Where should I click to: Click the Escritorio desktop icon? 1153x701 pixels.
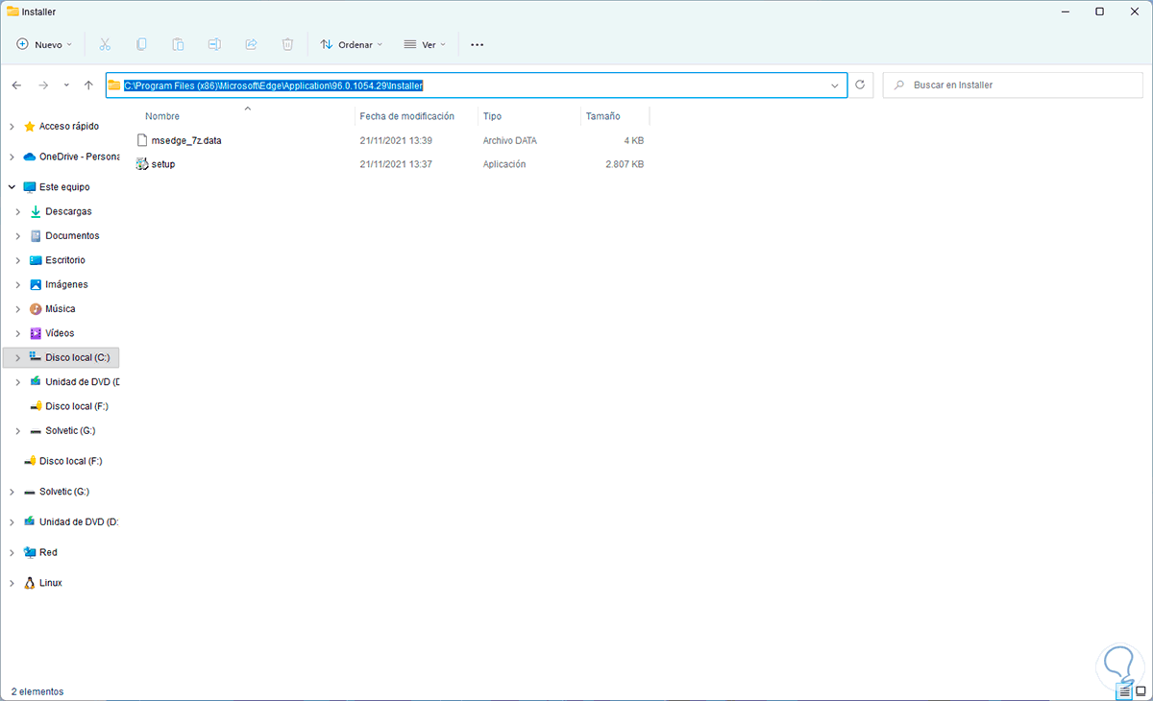(36, 260)
